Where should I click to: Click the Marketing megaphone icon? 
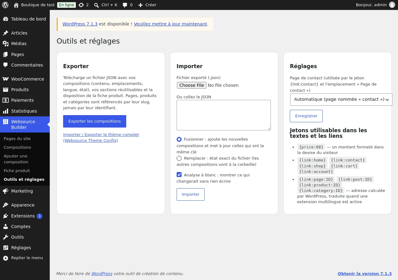6,191
